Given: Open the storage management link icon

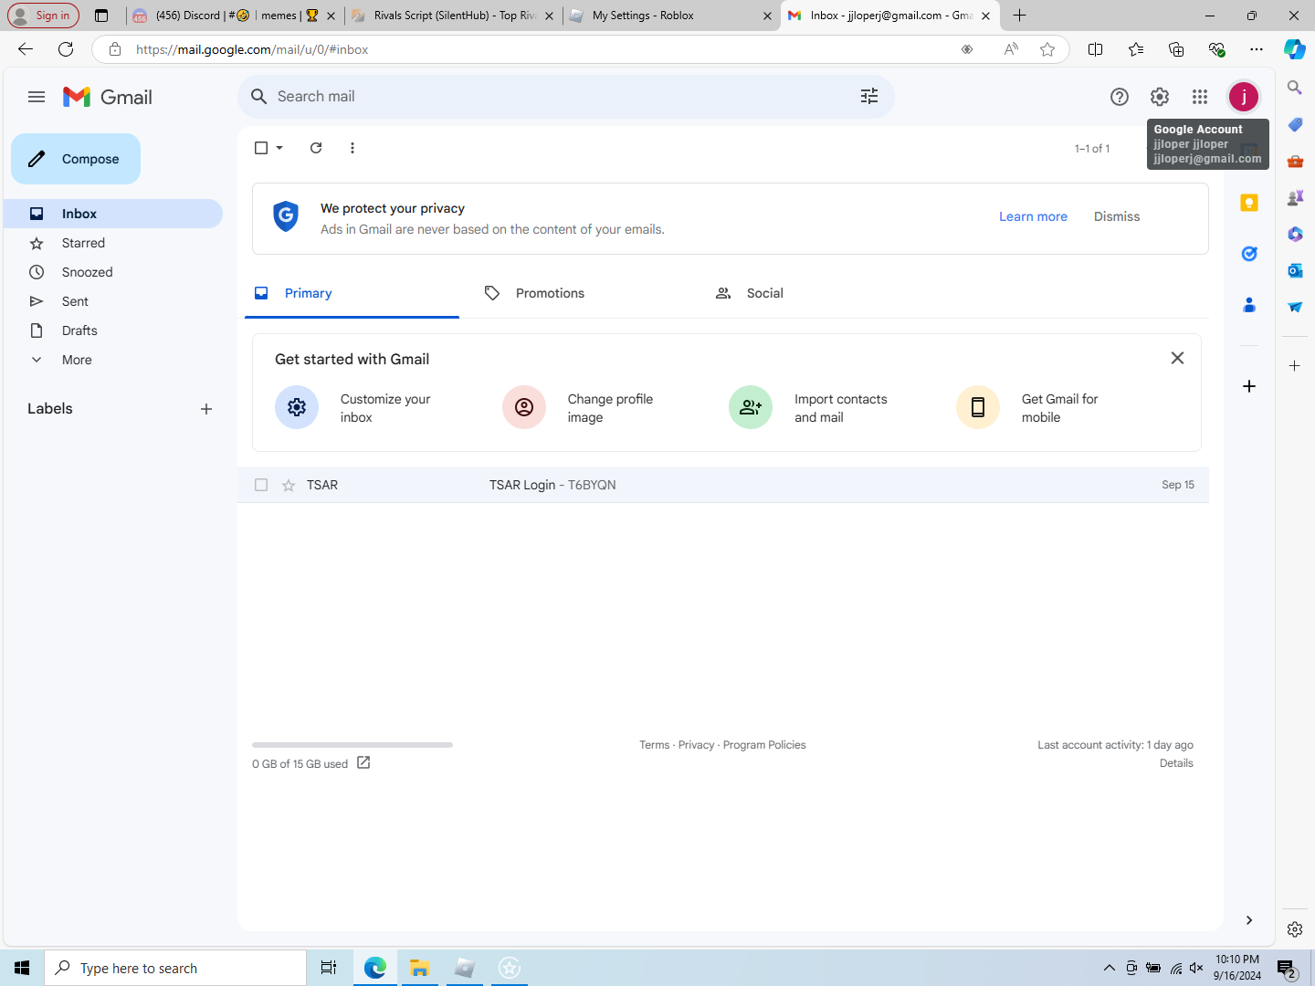Looking at the screenshot, I should point(363,762).
